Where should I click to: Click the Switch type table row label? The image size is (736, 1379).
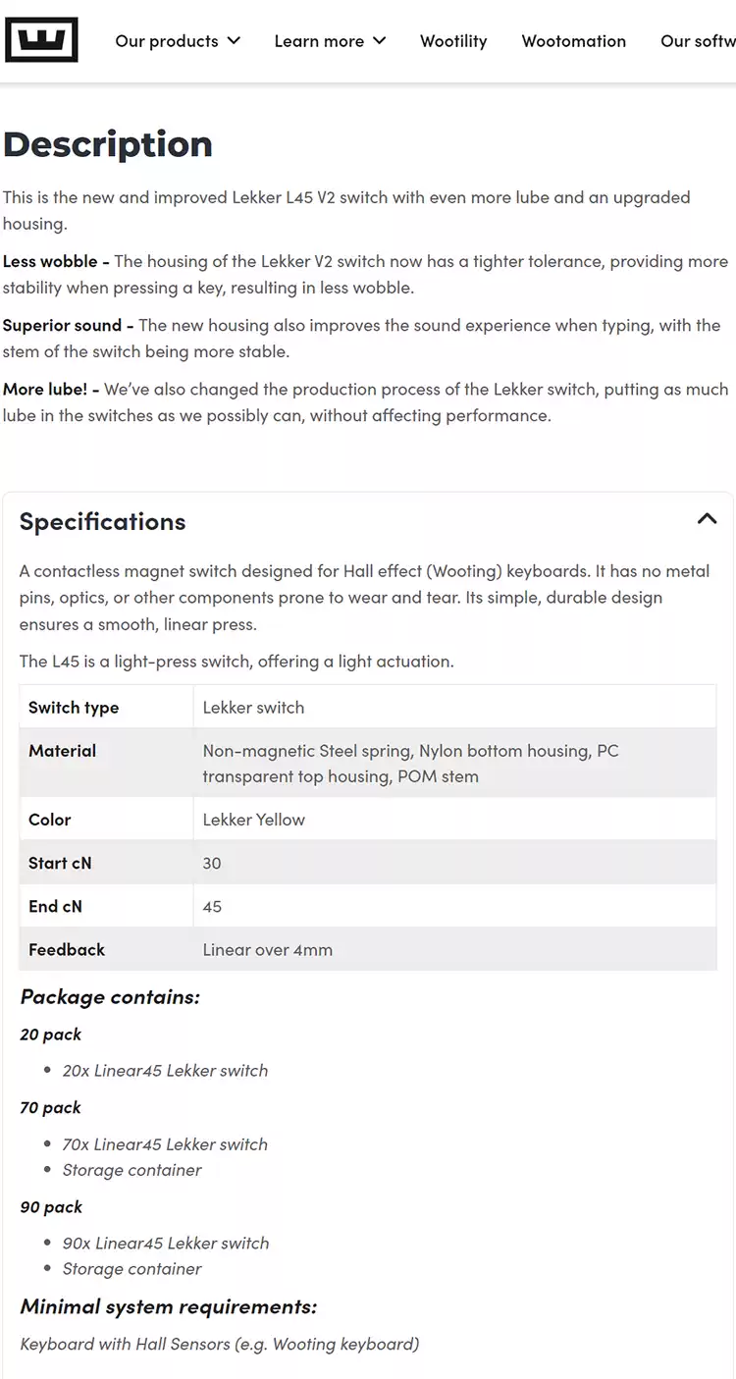74,708
